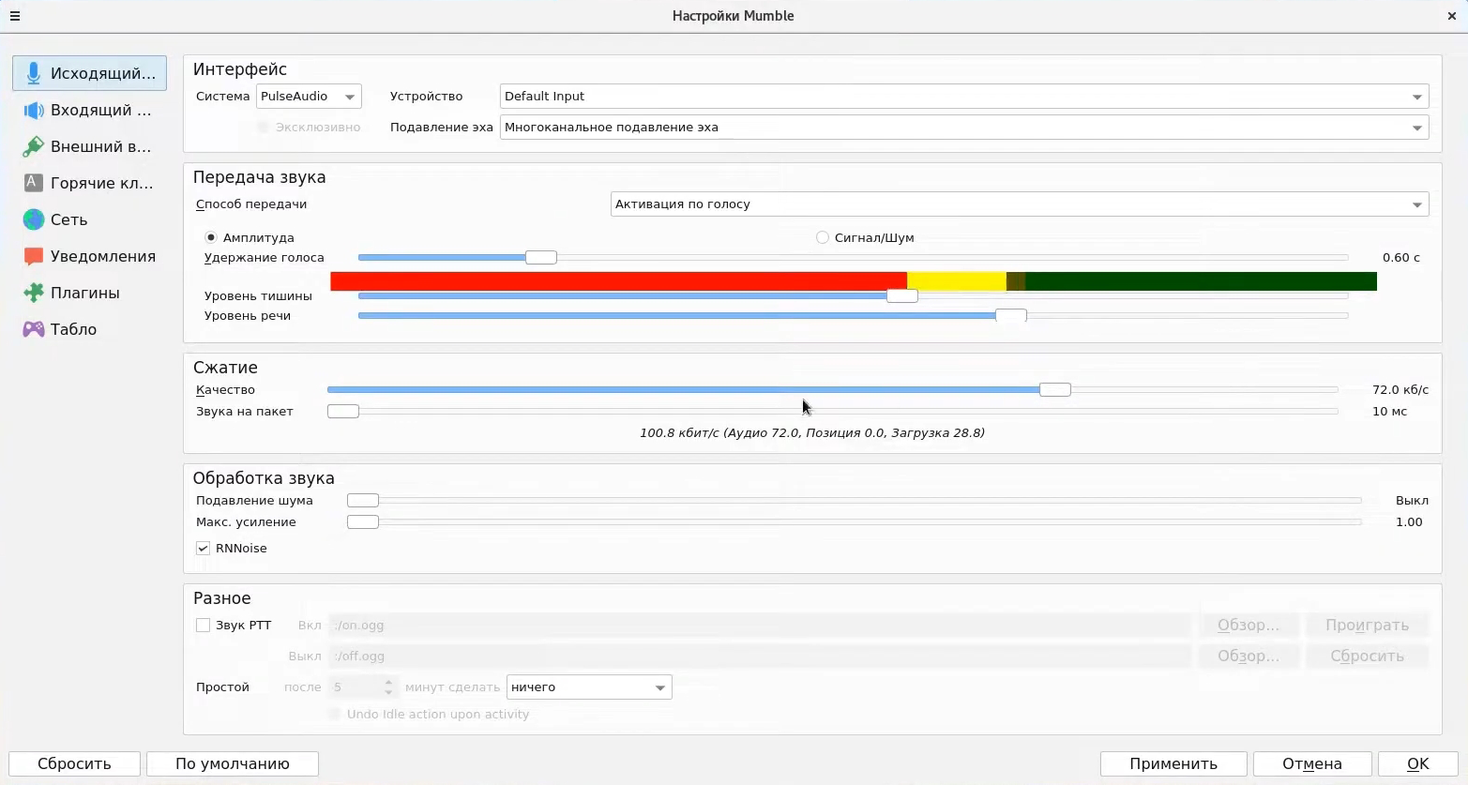
Task: Uncheck the RNNoise checkbox
Action: coord(203,549)
